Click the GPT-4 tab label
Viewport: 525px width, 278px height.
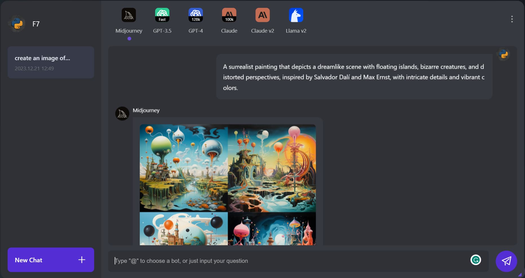click(196, 31)
